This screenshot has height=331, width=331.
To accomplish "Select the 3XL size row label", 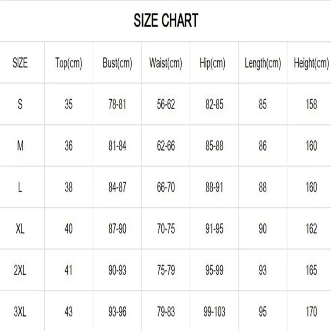I will (x=20, y=311).
